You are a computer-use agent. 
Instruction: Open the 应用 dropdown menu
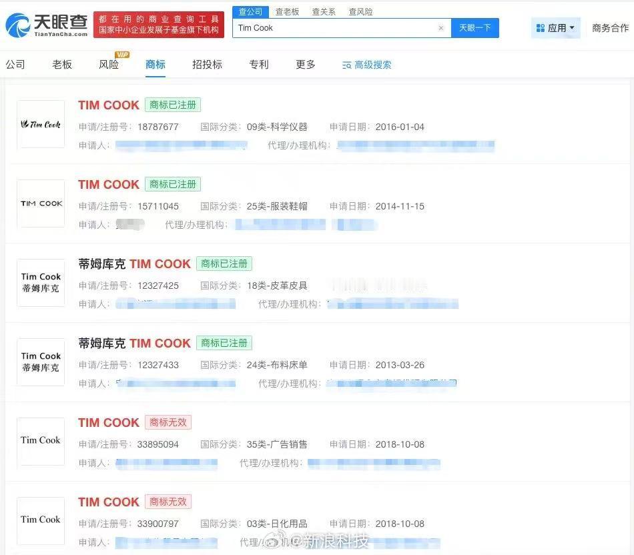[556, 28]
